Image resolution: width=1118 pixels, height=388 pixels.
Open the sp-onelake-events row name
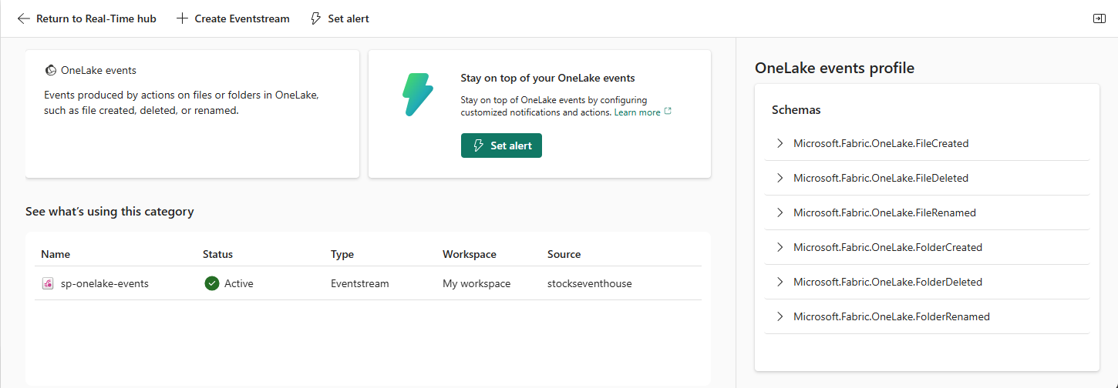105,283
